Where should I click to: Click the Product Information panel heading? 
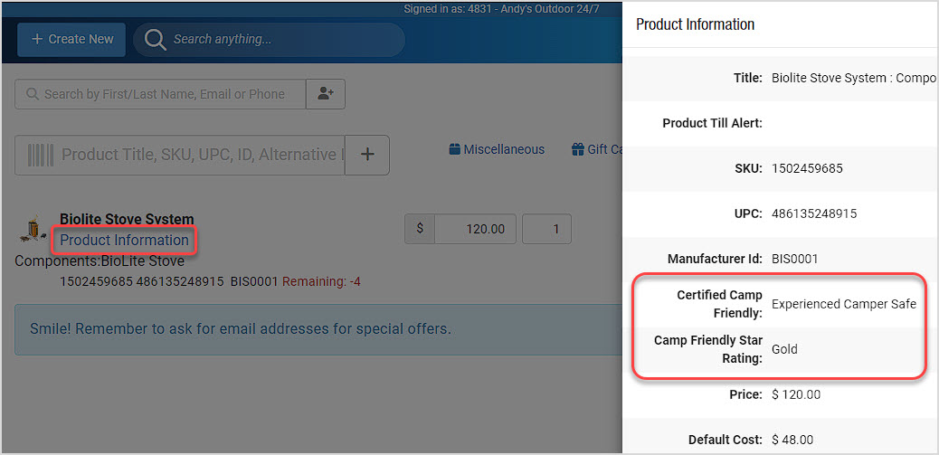point(696,24)
